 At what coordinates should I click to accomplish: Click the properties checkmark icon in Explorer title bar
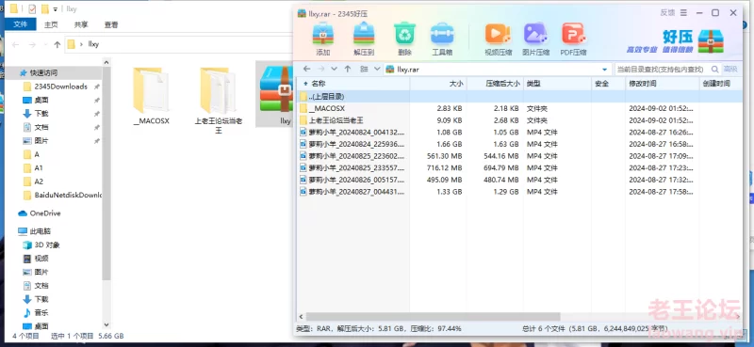point(32,8)
